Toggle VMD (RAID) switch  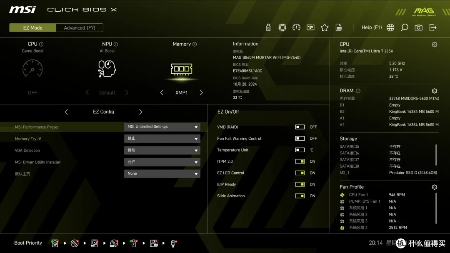300,127
